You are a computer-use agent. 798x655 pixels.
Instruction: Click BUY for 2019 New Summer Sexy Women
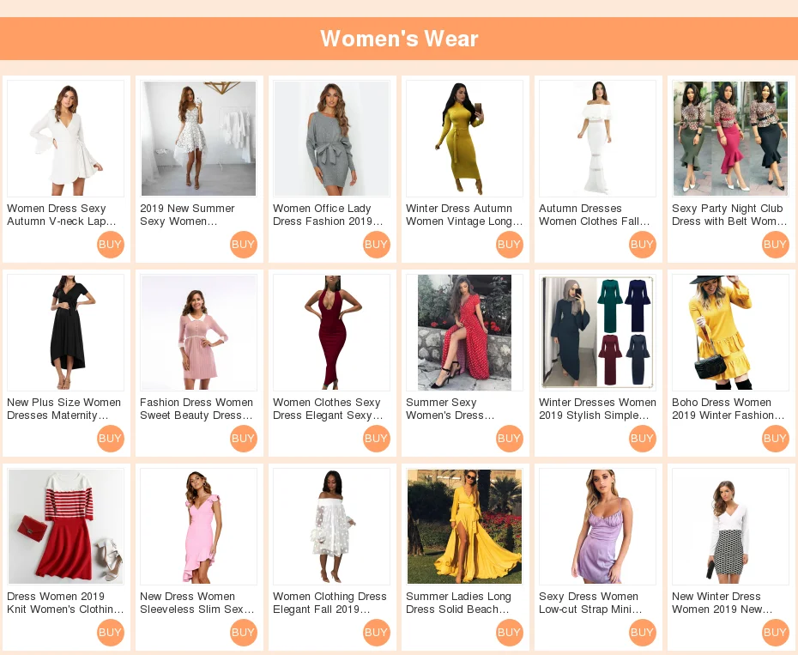[x=244, y=245]
